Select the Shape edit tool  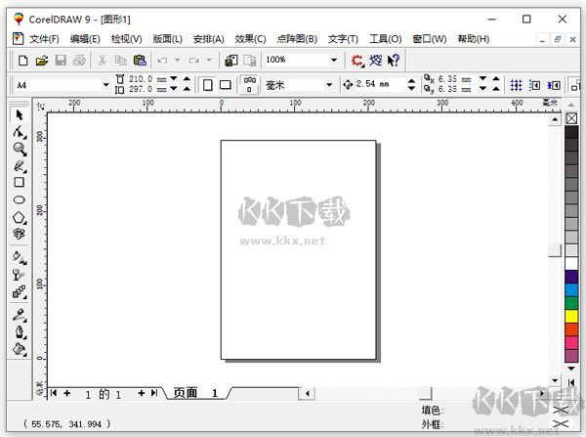click(x=20, y=132)
